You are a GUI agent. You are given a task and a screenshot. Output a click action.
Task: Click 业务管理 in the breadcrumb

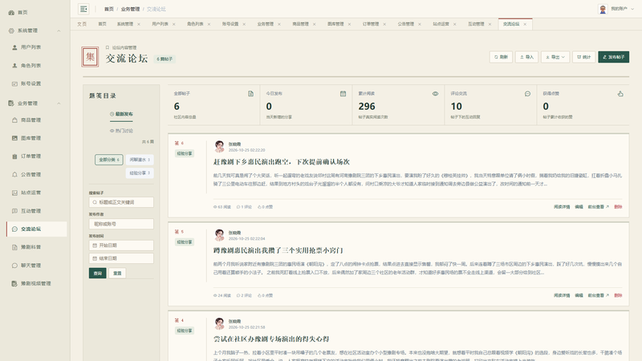[x=130, y=9]
